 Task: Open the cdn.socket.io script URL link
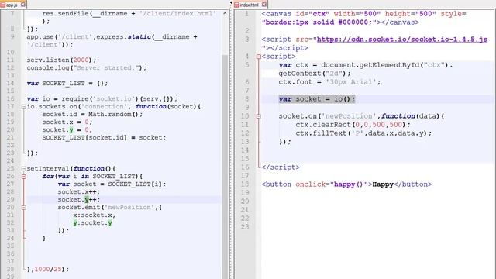pyautogui.click(x=401, y=40)
